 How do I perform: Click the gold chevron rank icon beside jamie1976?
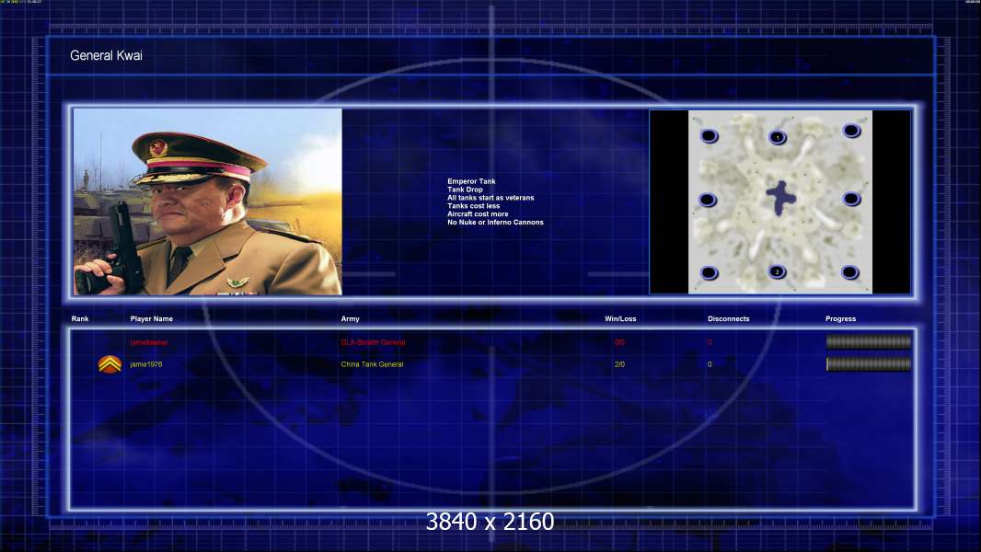pos(110,363)
